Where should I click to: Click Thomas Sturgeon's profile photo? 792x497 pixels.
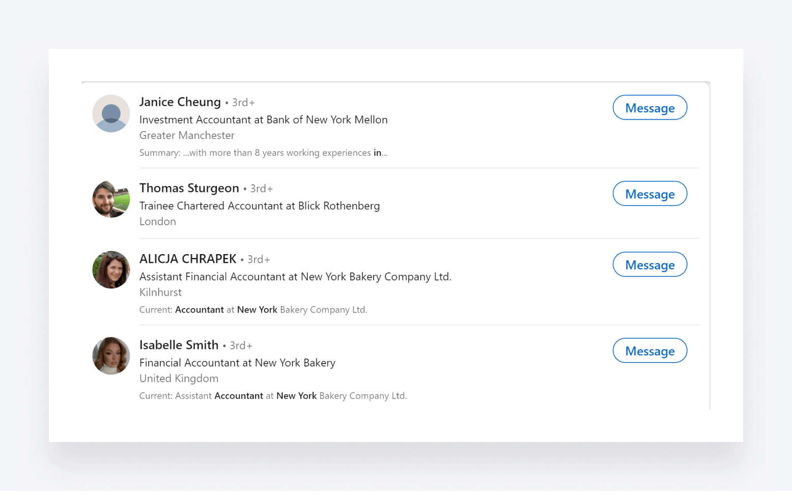(x=111, y=199)
